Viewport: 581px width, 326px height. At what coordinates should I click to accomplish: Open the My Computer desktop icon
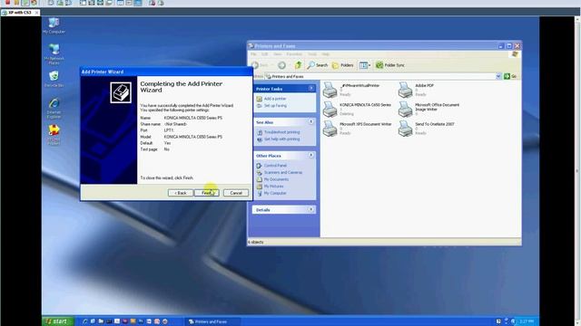(x=54, y=25)
